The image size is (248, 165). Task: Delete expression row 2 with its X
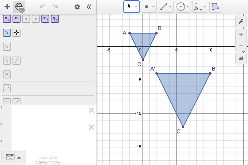(91, 127)
